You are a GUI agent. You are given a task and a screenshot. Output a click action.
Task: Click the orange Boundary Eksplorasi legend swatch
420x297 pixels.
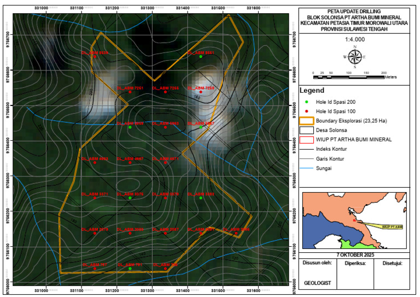[306, 121]
